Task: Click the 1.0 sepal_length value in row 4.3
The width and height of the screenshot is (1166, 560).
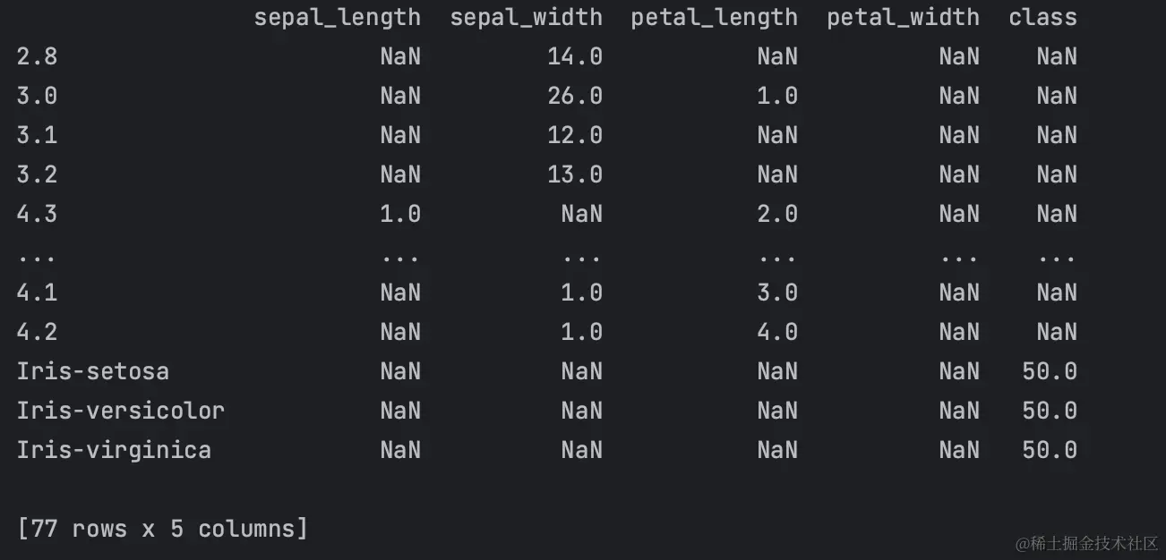Action: tap(400, 214)
